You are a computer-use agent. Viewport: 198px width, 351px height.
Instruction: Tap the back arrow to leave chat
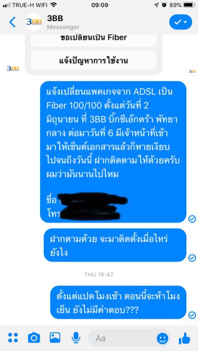pyautogui.click(x=12, y=22)
